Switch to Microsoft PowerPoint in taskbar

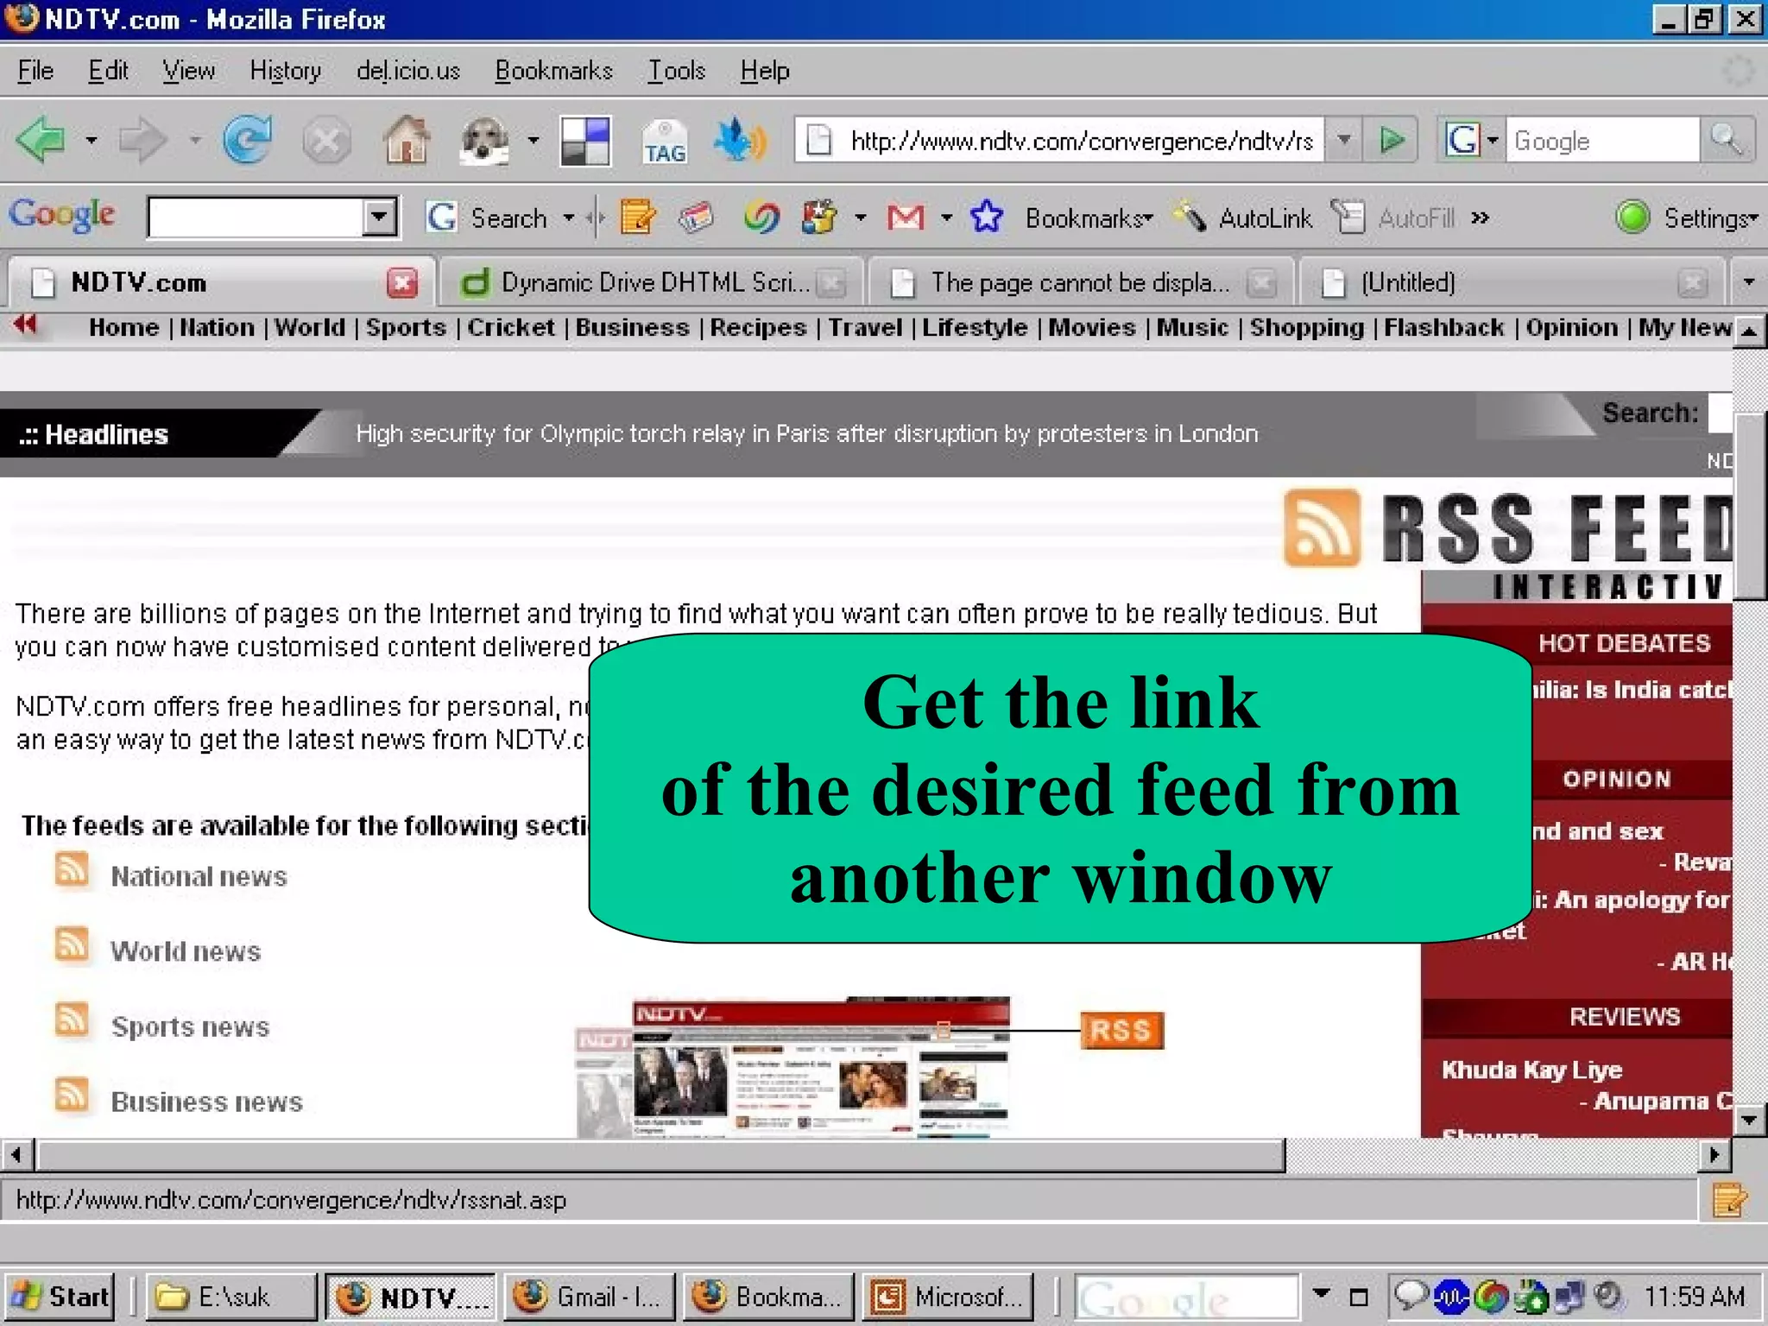coord(948,1297)
